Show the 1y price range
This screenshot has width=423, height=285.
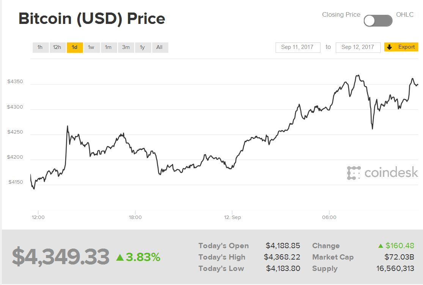click(x=142, y=47)
